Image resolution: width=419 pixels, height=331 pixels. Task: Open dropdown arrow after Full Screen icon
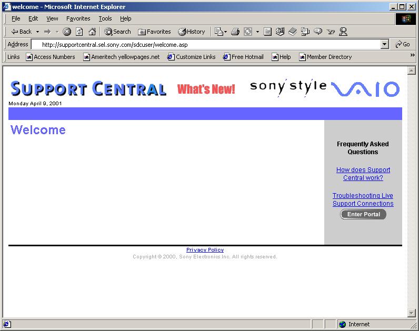click(257, 32)
